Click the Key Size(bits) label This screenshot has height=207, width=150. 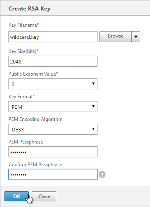click(x=23, y=51)
